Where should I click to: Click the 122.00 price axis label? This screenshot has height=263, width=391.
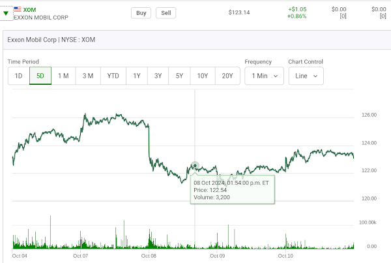point(369,170)
